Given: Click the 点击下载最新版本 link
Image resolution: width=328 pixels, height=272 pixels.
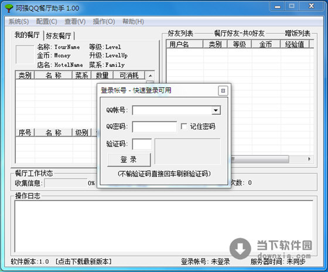Looking at the screenshot, I should click(x=83, y=261).
